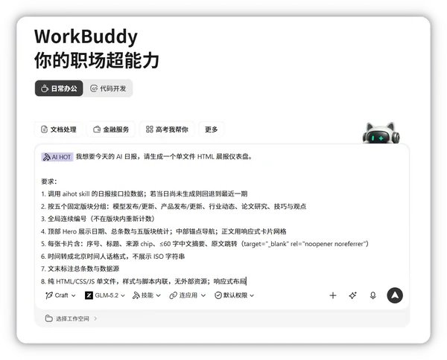447x360 pixels.
Task: Open the Craft mode dropdown
Action: [x=60, y=295]
